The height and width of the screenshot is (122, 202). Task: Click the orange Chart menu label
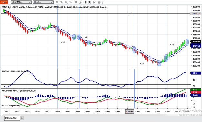4,2
